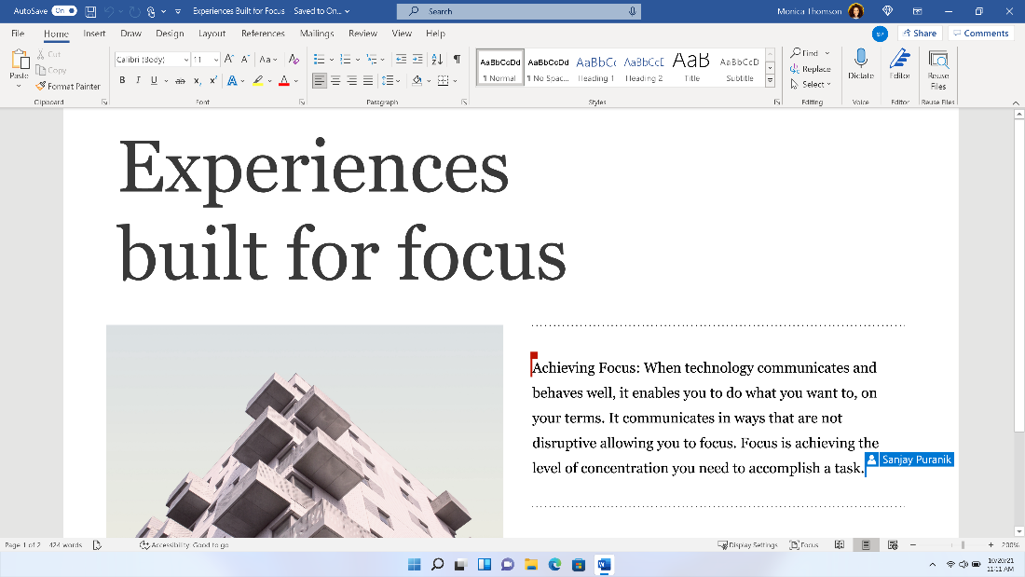Screen dimensions: 1025x577
Task: Open the Editor tool in ribbon
Action: (899, 58)
